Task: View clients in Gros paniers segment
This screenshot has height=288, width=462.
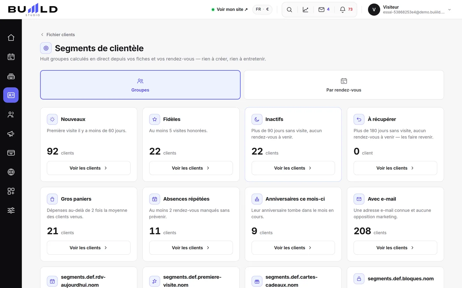Action: (x=89, y=248)
